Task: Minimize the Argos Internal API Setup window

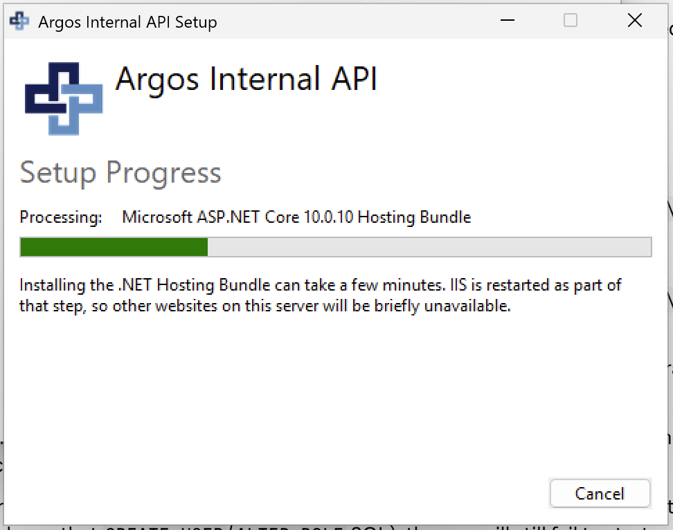Action: (x=508, y=20)
